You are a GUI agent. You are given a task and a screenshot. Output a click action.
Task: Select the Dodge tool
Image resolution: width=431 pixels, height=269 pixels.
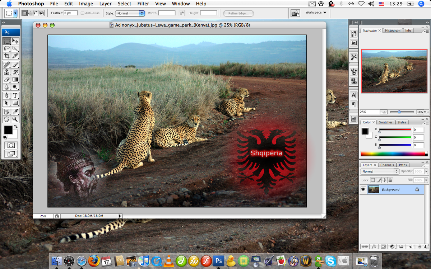[15, 87]
